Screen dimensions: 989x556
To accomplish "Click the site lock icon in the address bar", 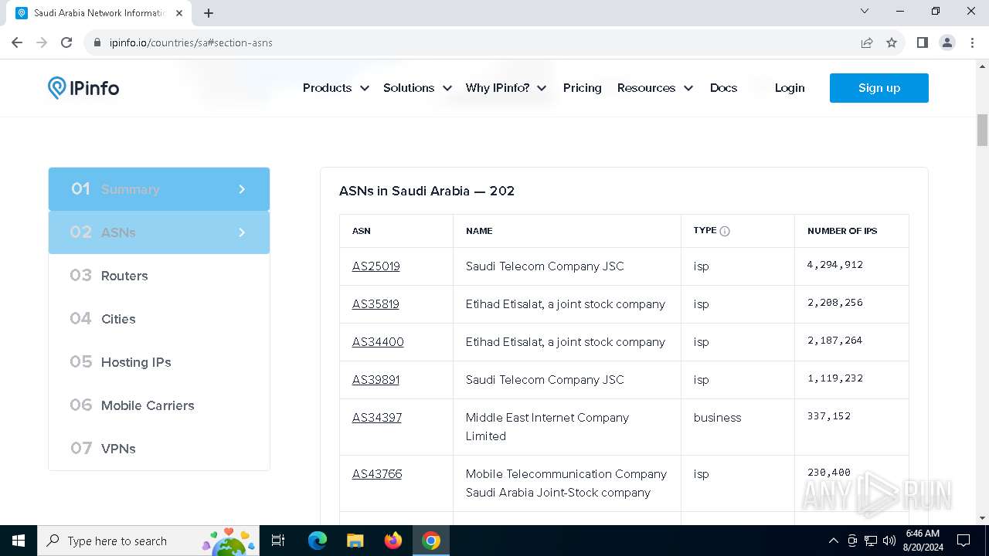I will [x=97, y=42].
